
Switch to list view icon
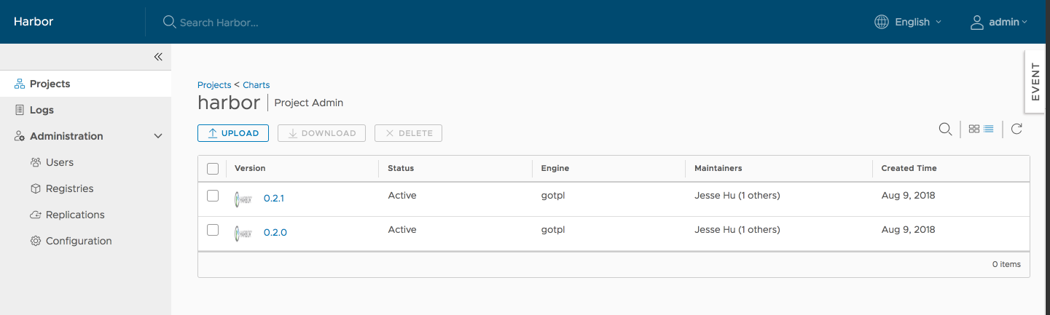coord(989,129)
